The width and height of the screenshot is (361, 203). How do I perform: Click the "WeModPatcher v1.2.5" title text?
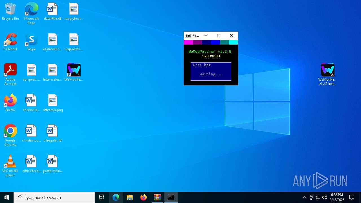point(210,52)
